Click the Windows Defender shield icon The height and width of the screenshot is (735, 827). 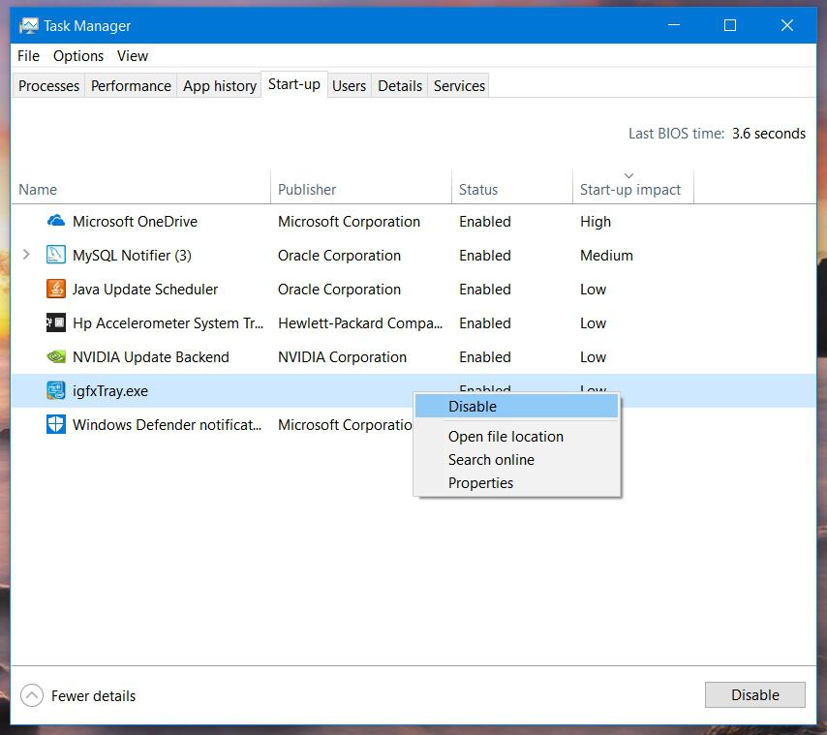click(56, 424)
